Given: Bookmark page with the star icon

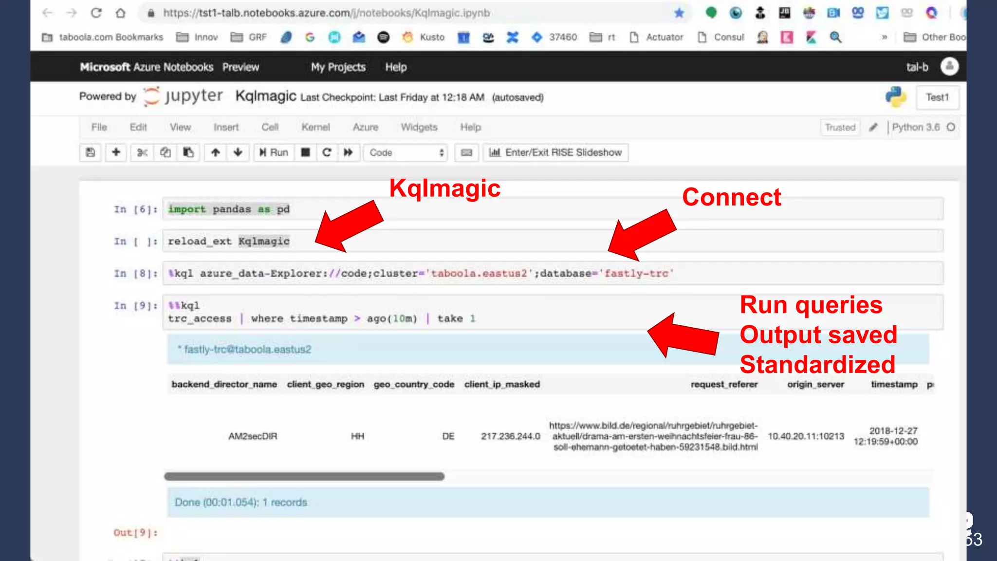Looking at the screenshot, I should click(679, 13).
